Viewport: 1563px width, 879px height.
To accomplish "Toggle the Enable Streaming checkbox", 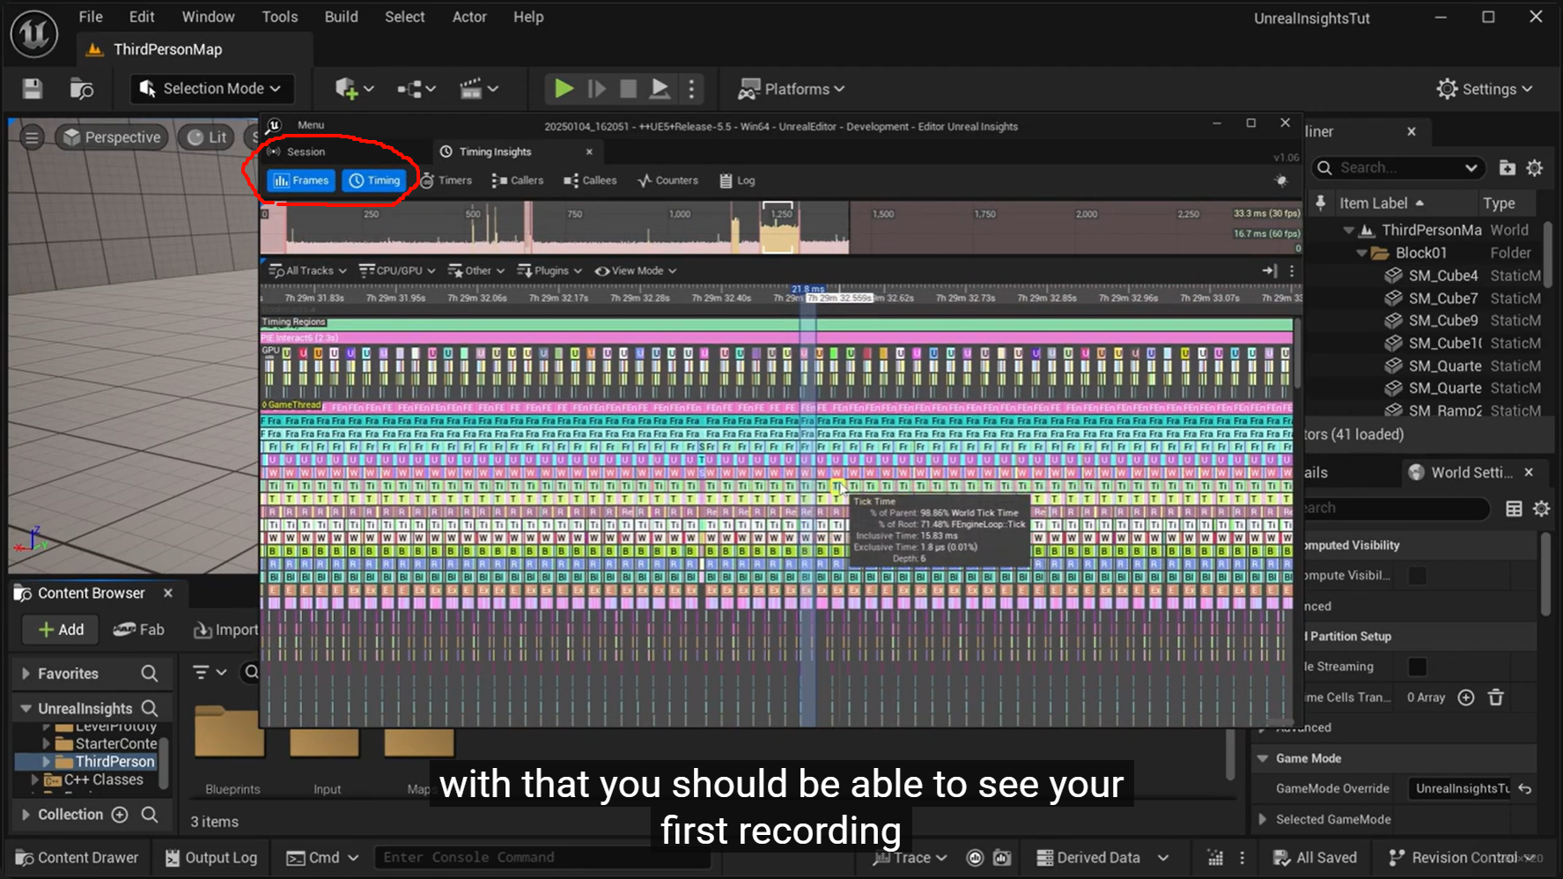I will tap(1417, 667).
